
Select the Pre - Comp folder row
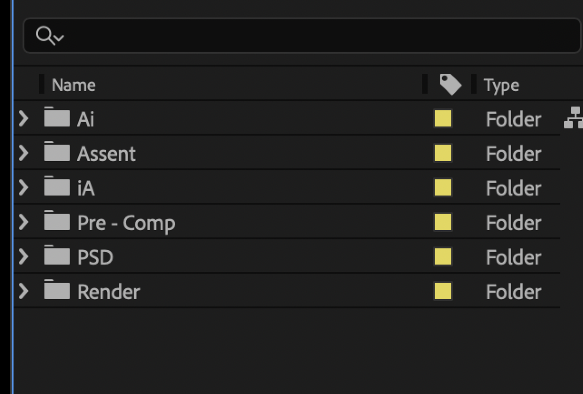click(287, 222)
